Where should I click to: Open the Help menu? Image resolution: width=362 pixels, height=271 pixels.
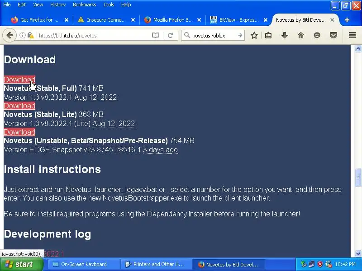coord(126,5)
